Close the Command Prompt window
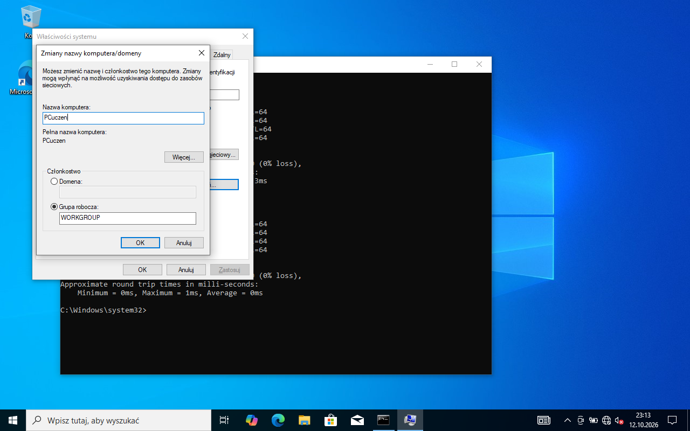 479,64
